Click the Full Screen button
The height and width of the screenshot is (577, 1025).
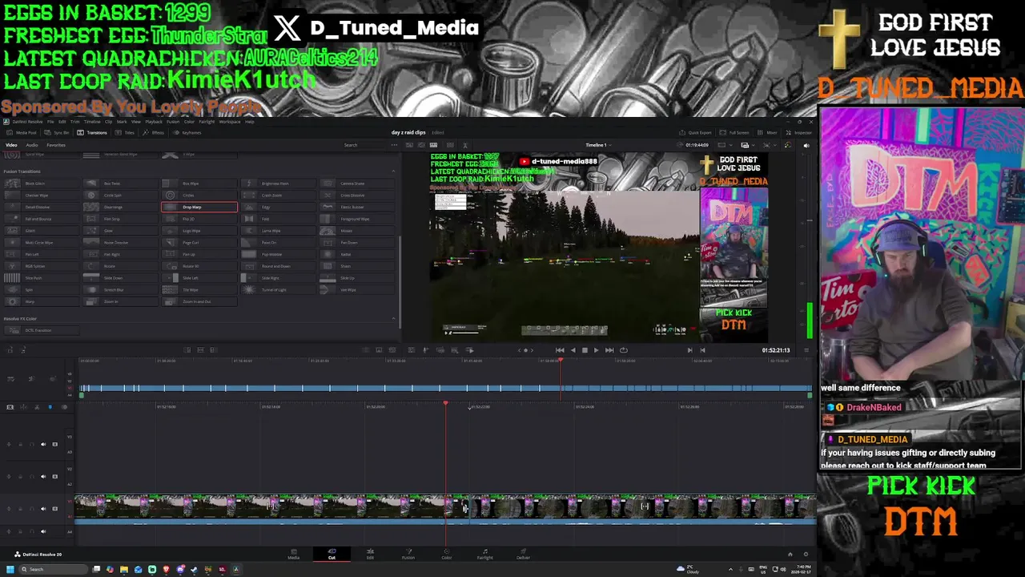(734, 132)
